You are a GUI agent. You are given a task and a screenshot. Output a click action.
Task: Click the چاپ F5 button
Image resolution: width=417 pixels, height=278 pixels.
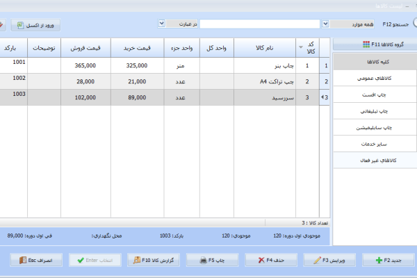pos(212,260)
